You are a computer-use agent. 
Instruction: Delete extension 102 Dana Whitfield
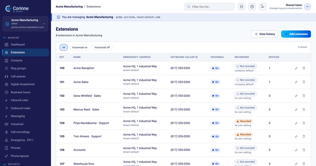tap(304, 96)
